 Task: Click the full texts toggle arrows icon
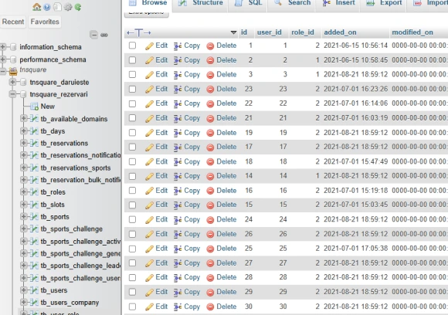(139, 32)
